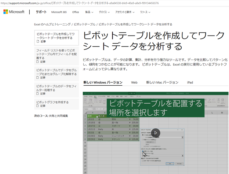
Task: Click the browser address URL text
Action: 80,3
